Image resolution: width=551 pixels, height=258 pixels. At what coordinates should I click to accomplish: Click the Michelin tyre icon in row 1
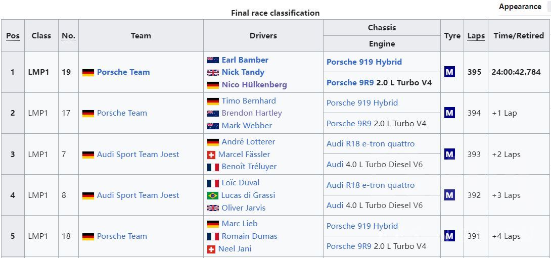(449, 72)
